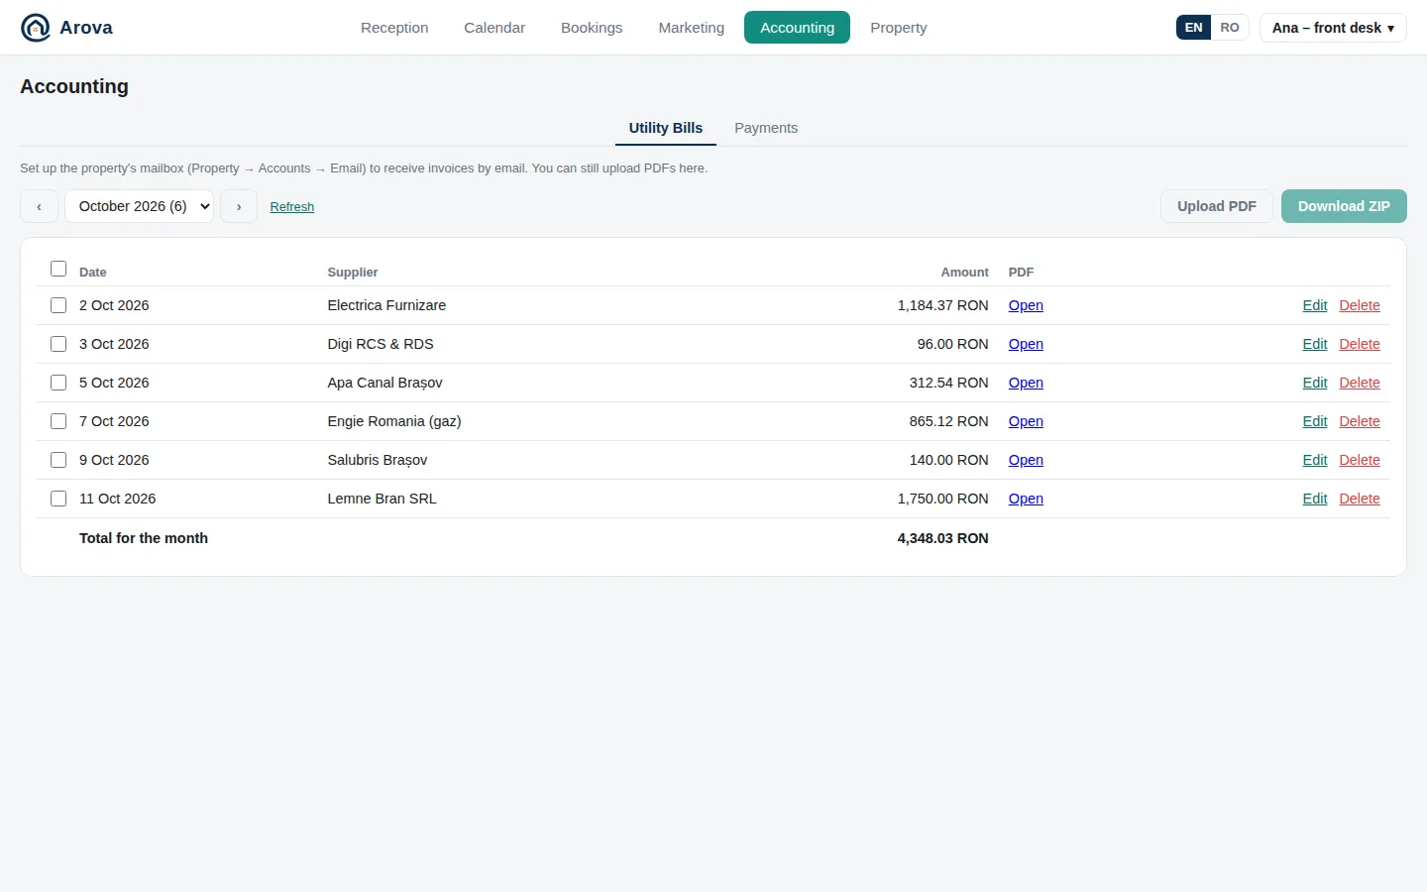
Task: Check the Digi RCS & RDS row checkbox
Action: pyautogui.click(x=58, y=344)
